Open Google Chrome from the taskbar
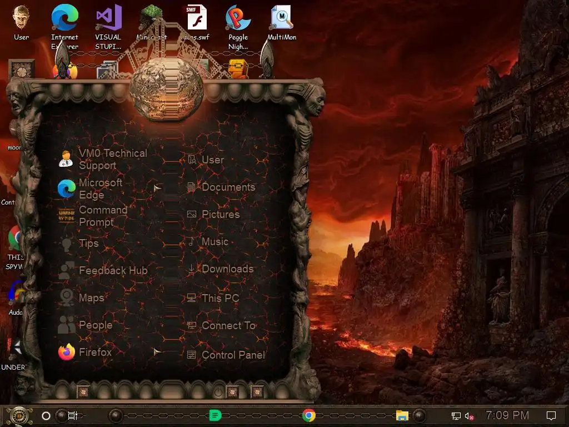This screenshot has height=427, width=569. tap(309, 415)
